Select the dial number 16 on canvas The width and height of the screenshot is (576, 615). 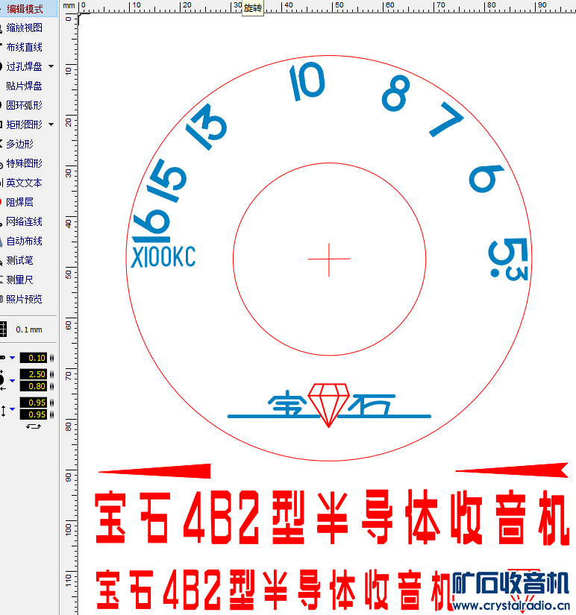tap(151, 226)
